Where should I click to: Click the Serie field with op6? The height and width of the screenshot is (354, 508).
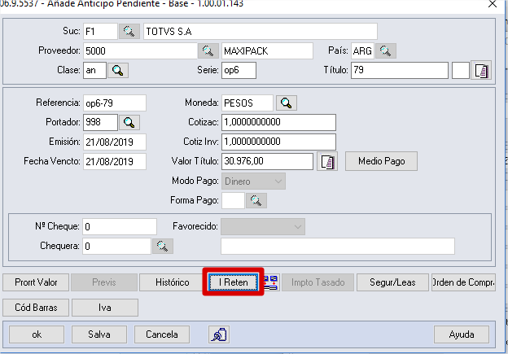(x=239, y=70)
